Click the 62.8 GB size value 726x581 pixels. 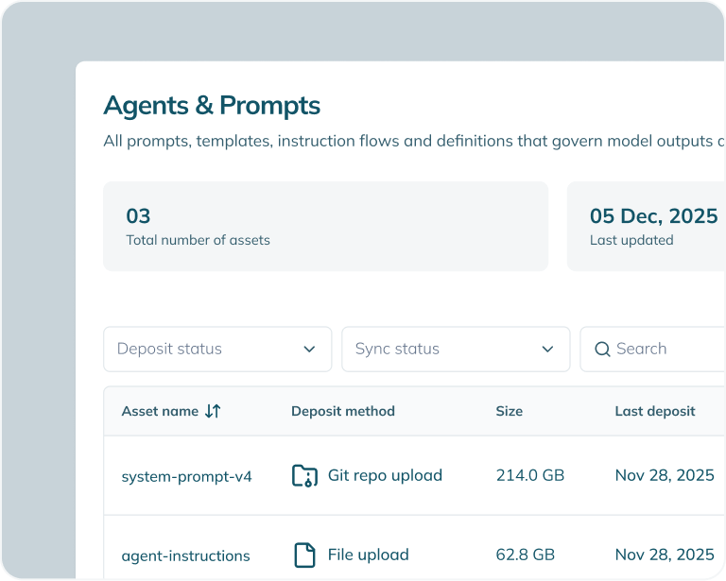coord(525,555)
